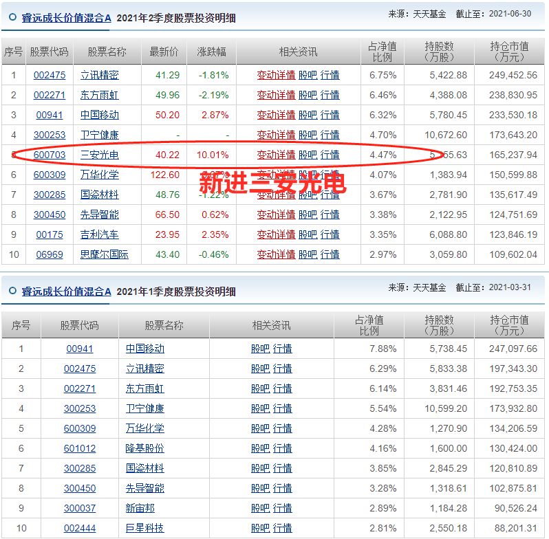Open the 隆基股份 stock name link
Viewport: 549px width, 539px height.
[x=145, y=448]
